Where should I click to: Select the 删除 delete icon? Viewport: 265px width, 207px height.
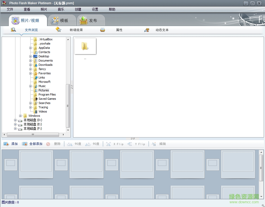(x=48, y=144)
